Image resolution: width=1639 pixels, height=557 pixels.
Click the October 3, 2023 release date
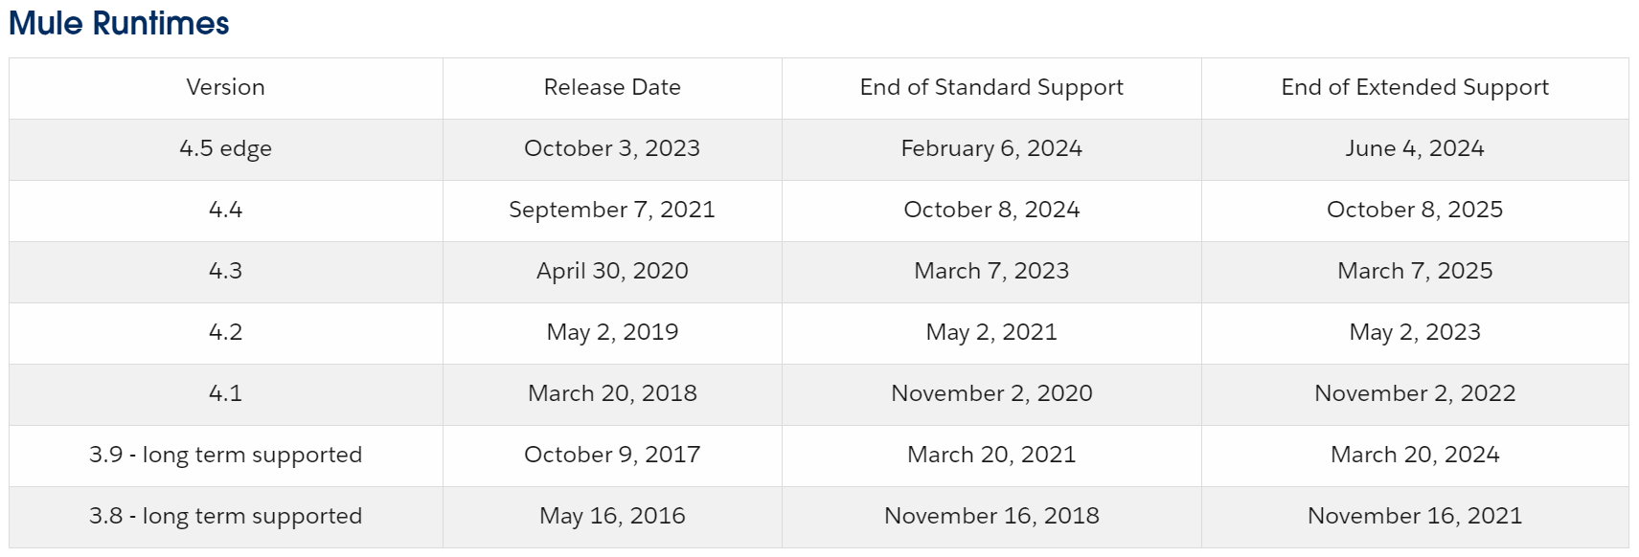[x=612, y=148]
